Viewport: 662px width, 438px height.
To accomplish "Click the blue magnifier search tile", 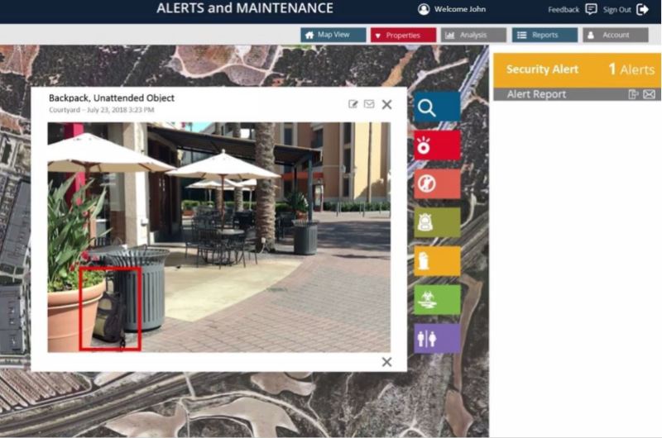I will [x=437, y=107].
